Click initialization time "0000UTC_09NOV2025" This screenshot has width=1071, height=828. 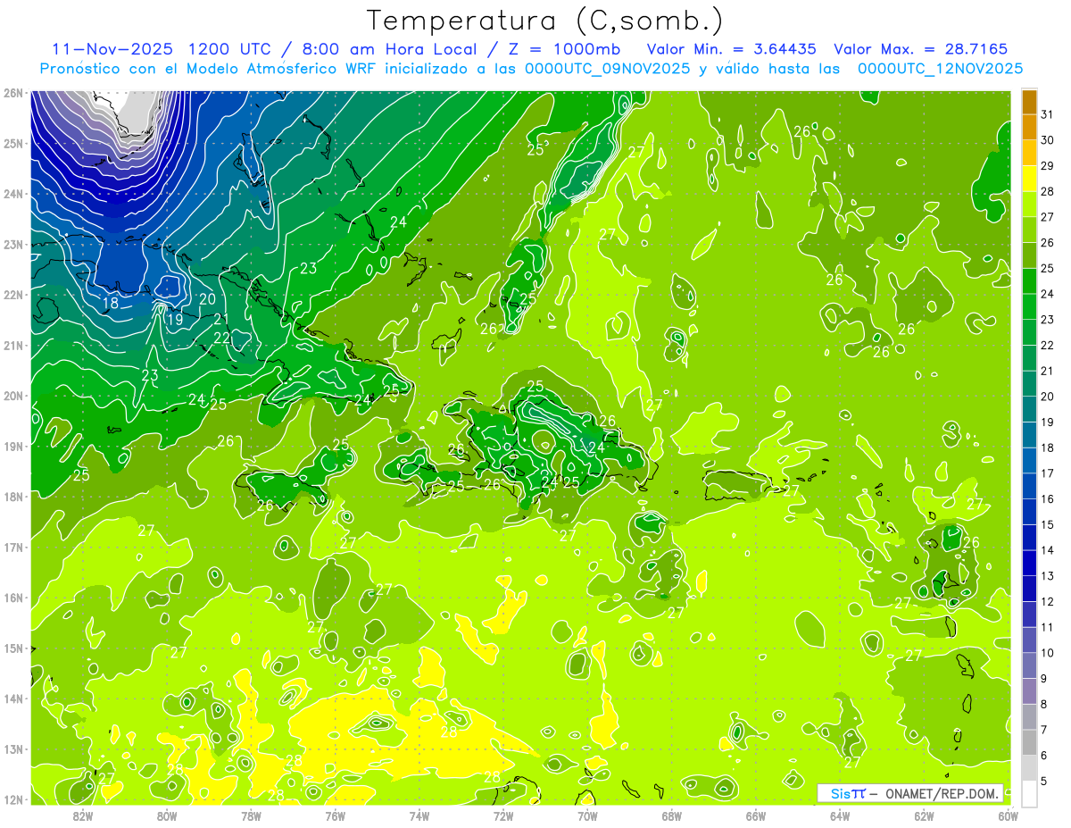click(x=608, y=69)
